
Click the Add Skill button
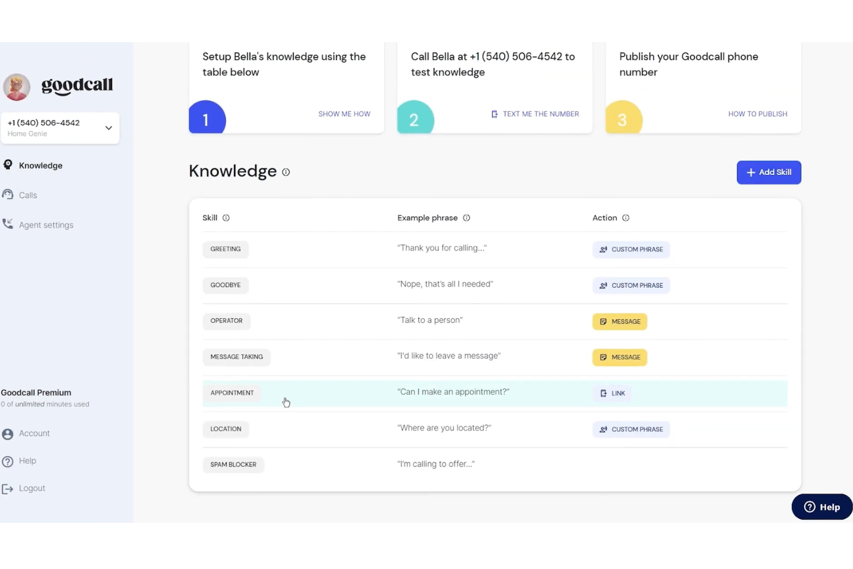[x=769, y=172]
